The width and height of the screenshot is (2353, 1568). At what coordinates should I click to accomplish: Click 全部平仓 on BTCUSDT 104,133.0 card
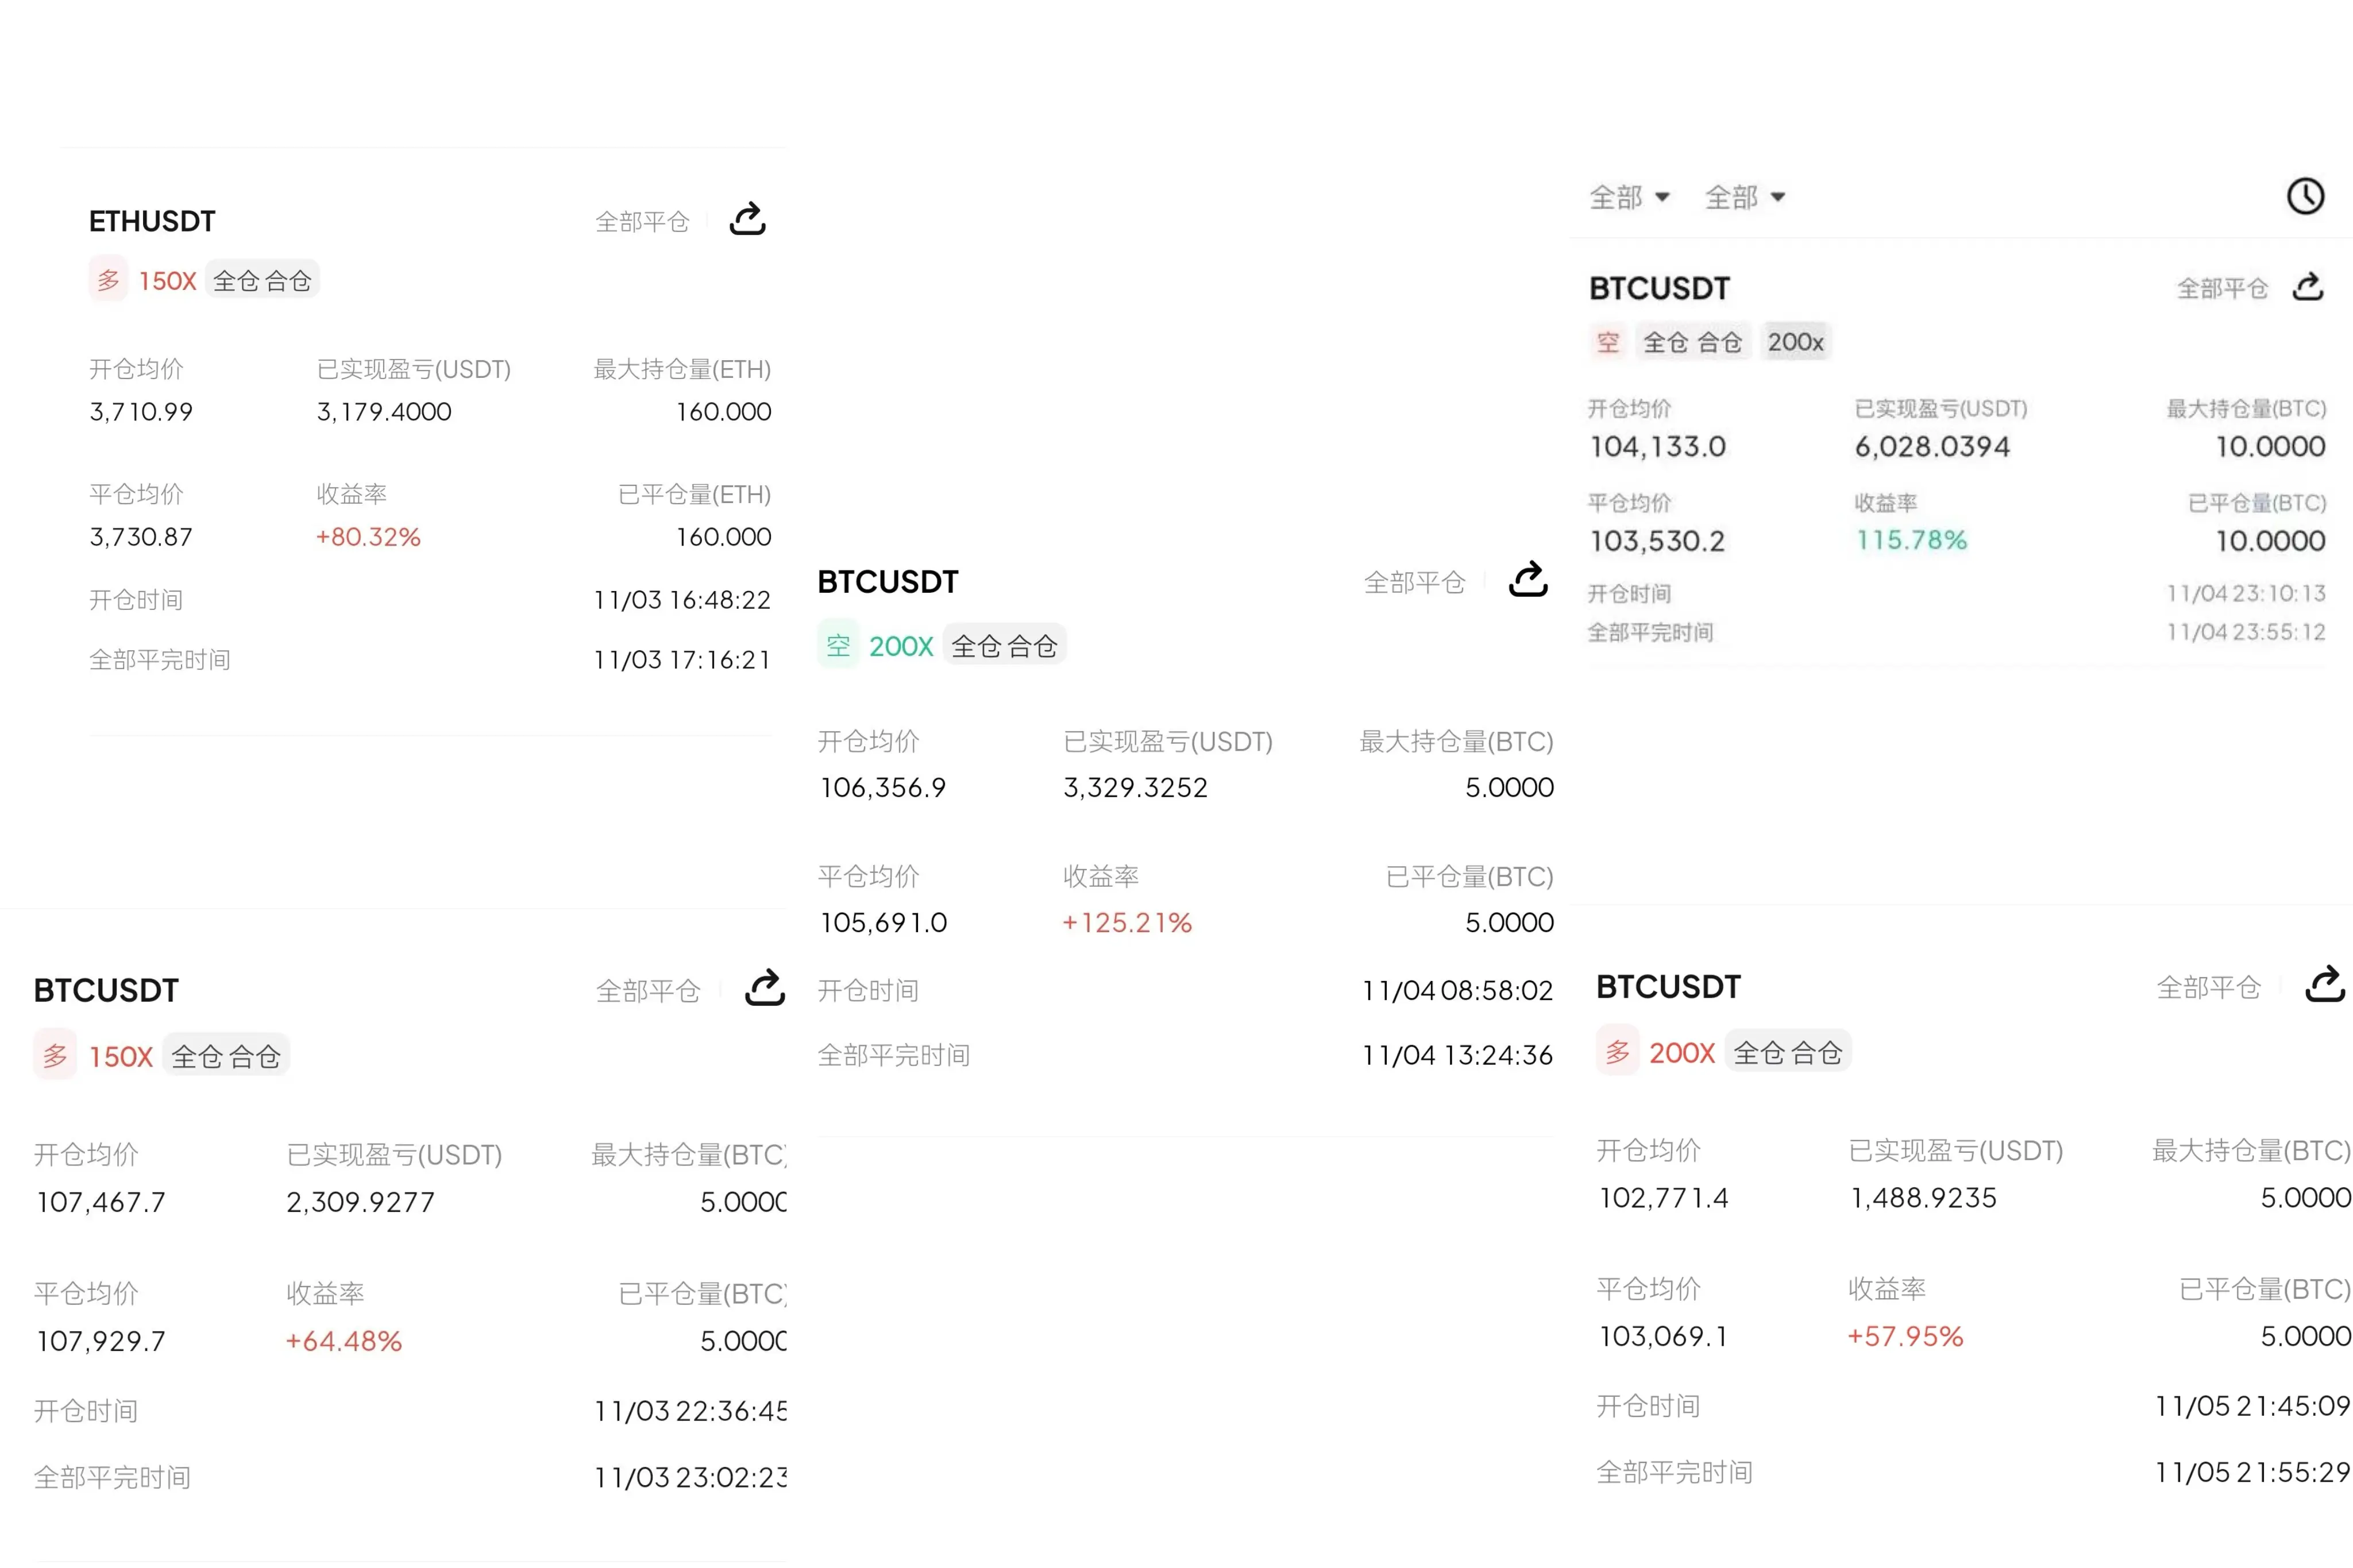pyautogui.click(x=2222, y=288)
